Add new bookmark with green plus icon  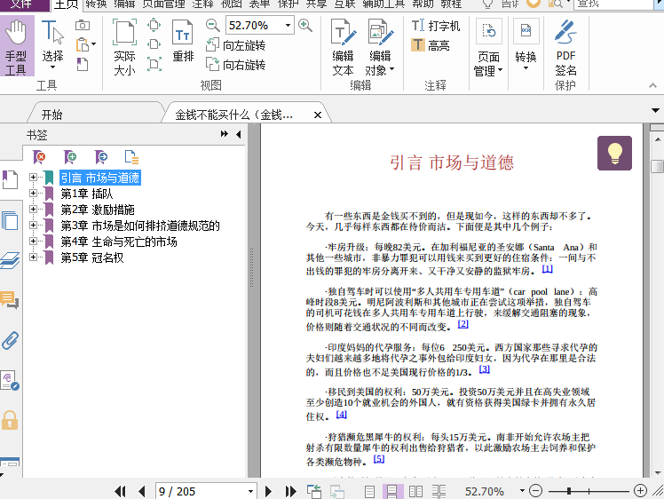[70, 157]
